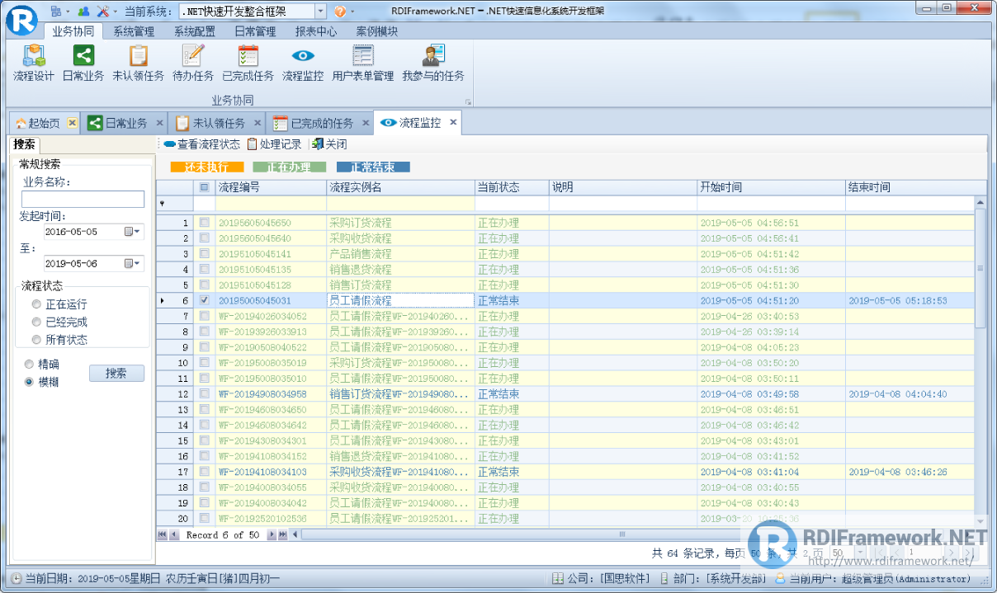Click the computers icon in quick access bar
The image size is (997, 593).
point(54,11)
